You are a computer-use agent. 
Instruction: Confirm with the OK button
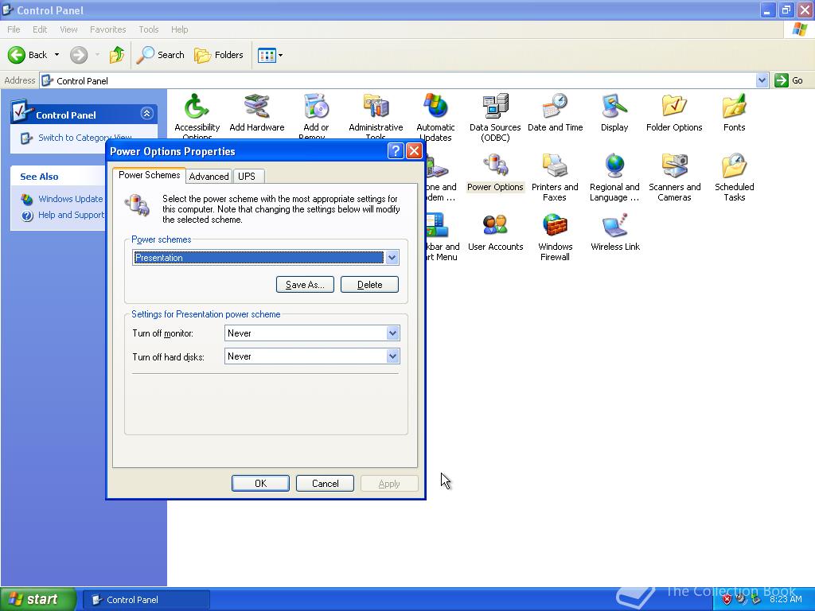coord(260,483)
